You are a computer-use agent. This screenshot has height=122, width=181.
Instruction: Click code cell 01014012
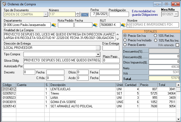[9, 89]
